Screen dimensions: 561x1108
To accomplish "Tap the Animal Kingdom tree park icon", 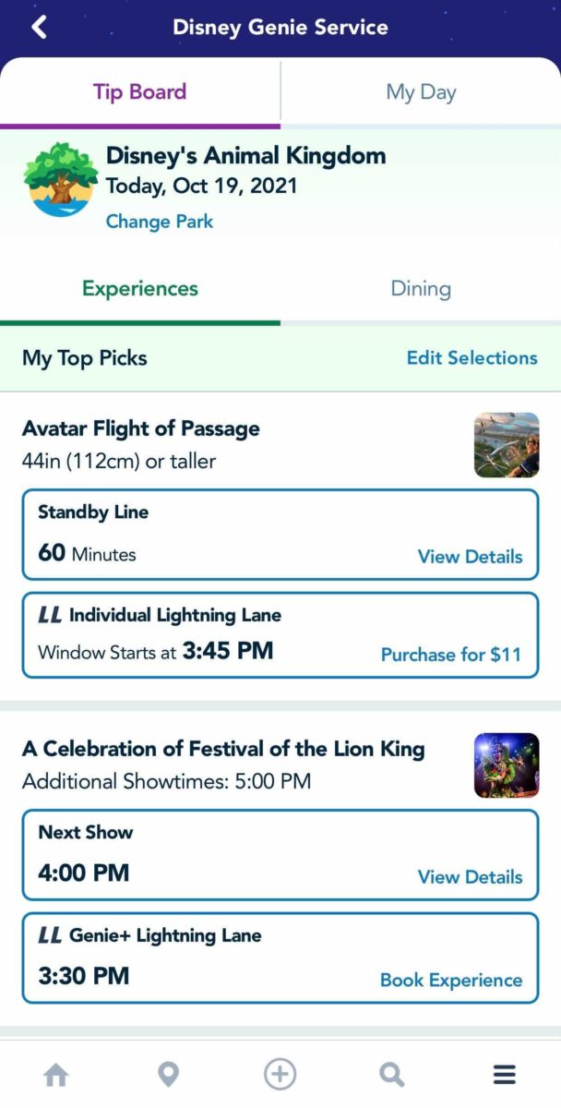I will coord(62,179).
